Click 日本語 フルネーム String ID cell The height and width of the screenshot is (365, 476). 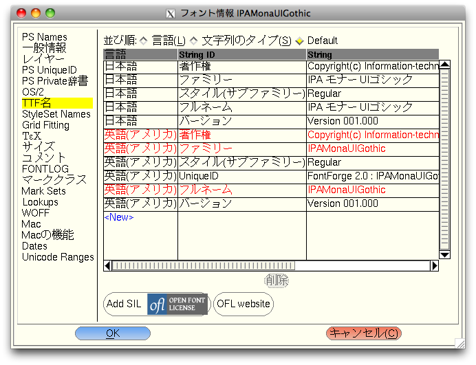click(x=242, y=108)
